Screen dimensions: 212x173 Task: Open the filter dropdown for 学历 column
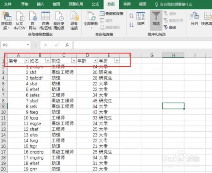tap(117, 60)
